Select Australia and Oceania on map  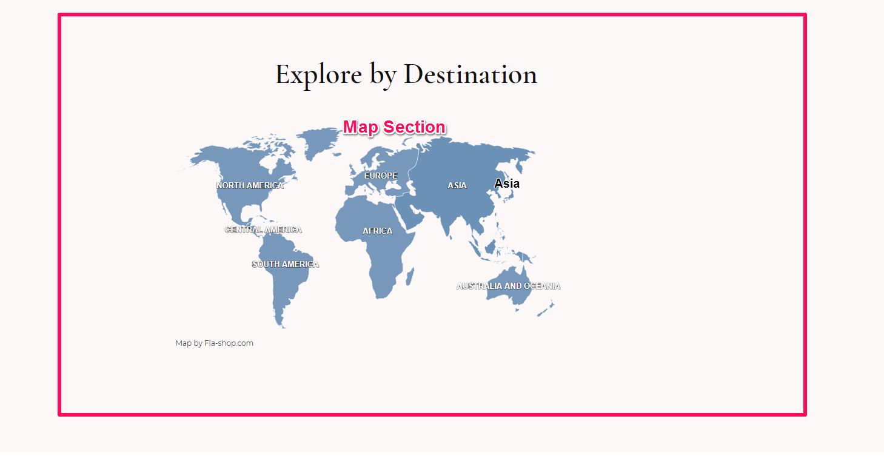point(508,286)
